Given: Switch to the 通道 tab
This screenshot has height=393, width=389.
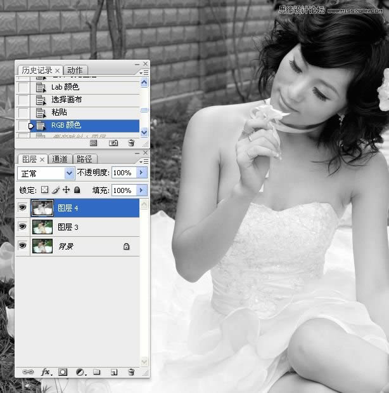Looking at the screenshot, I should coord(60,159).
